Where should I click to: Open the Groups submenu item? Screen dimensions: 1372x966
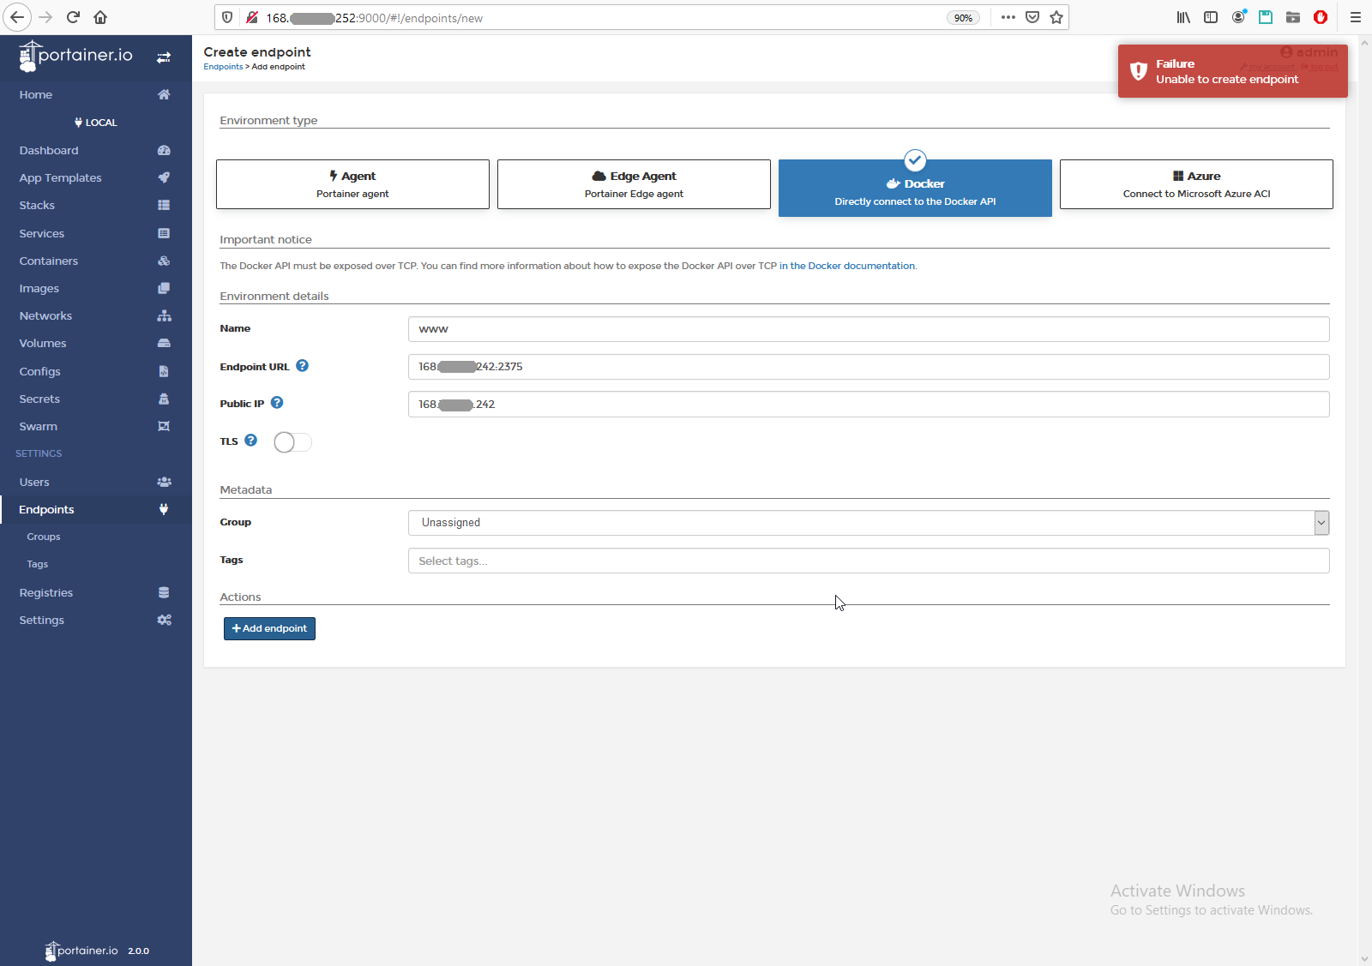tap(44, 537)
